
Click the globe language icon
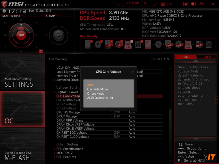[x=193, y=4]
